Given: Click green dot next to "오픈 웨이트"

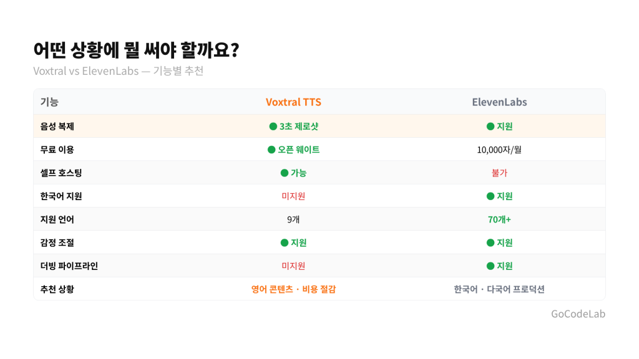Looking at the screenshot, I should pos(271,150).
